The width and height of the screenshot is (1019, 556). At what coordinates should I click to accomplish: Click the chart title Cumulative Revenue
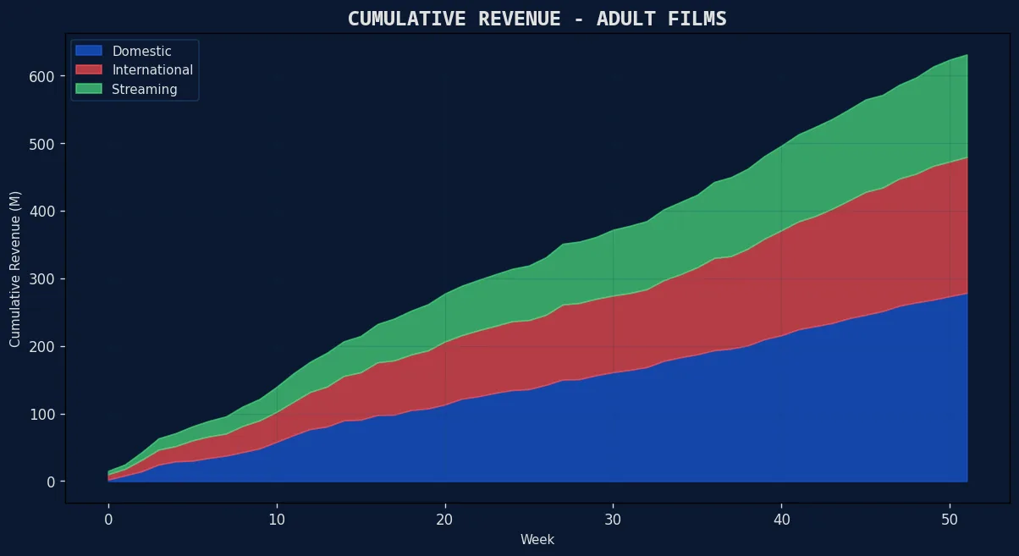537,19
